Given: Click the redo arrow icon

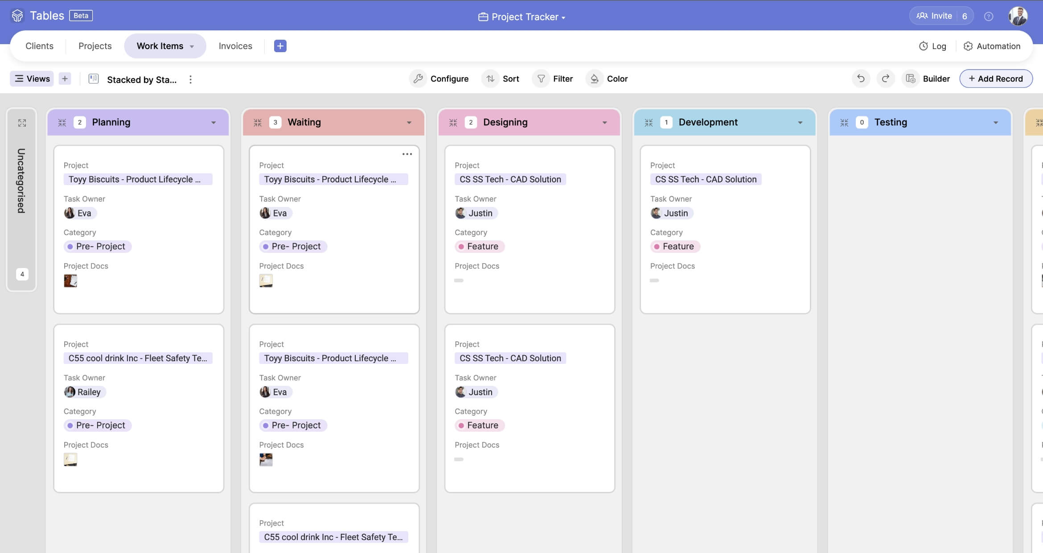Looking at the screenshot, I should (886, 78).
